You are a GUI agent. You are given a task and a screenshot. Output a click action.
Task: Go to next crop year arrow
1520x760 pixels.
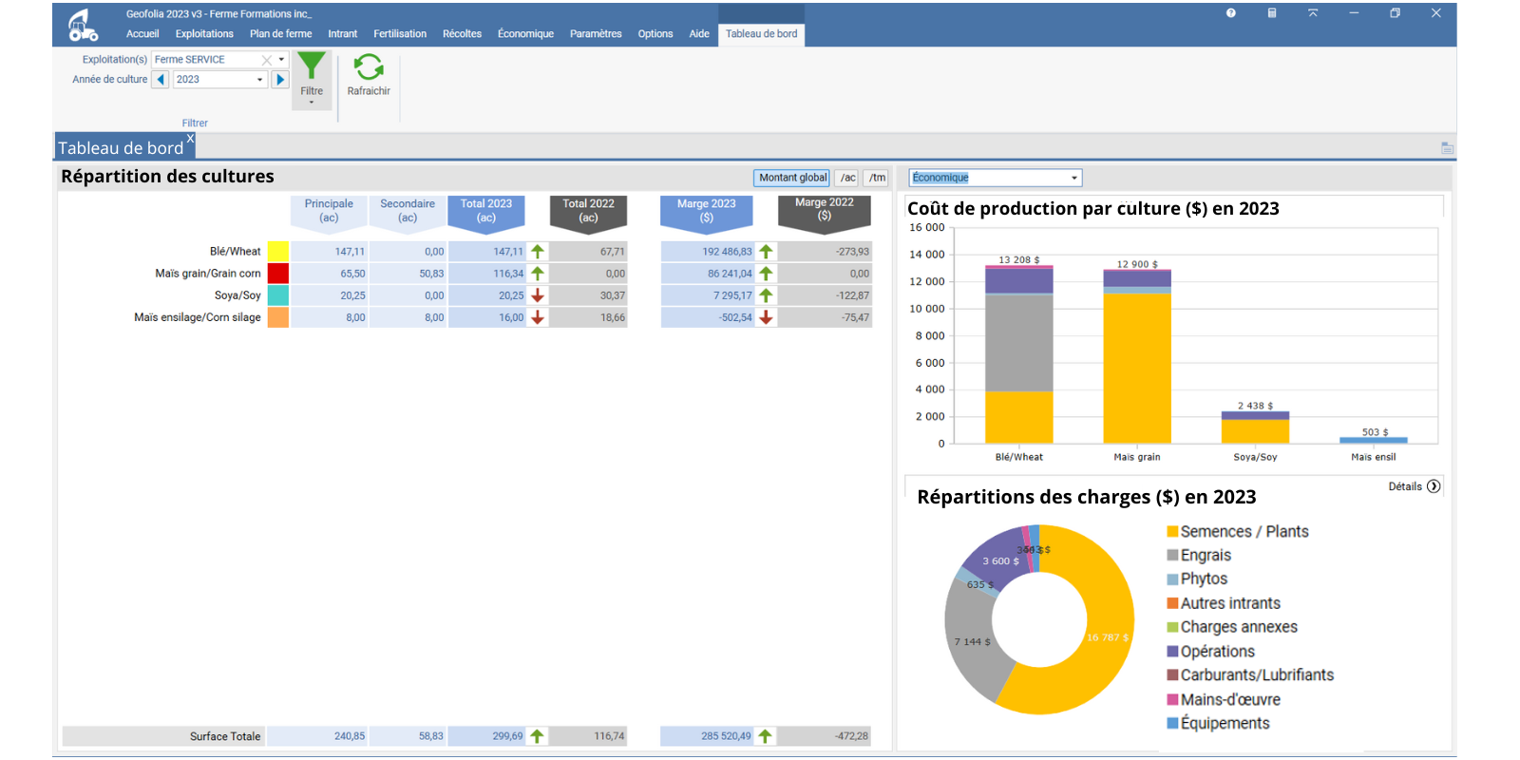pos(280,80)
